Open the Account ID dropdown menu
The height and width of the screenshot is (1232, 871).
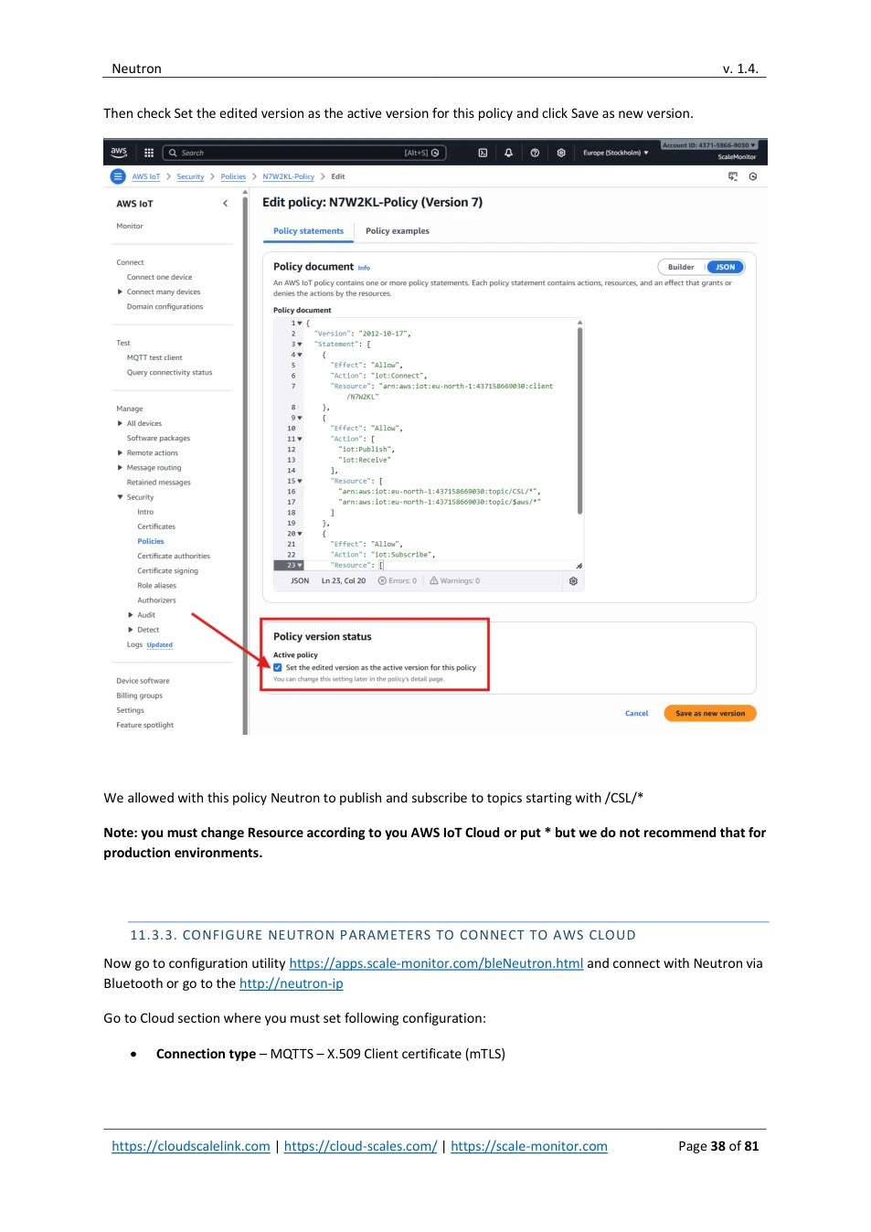coord(709,145)
